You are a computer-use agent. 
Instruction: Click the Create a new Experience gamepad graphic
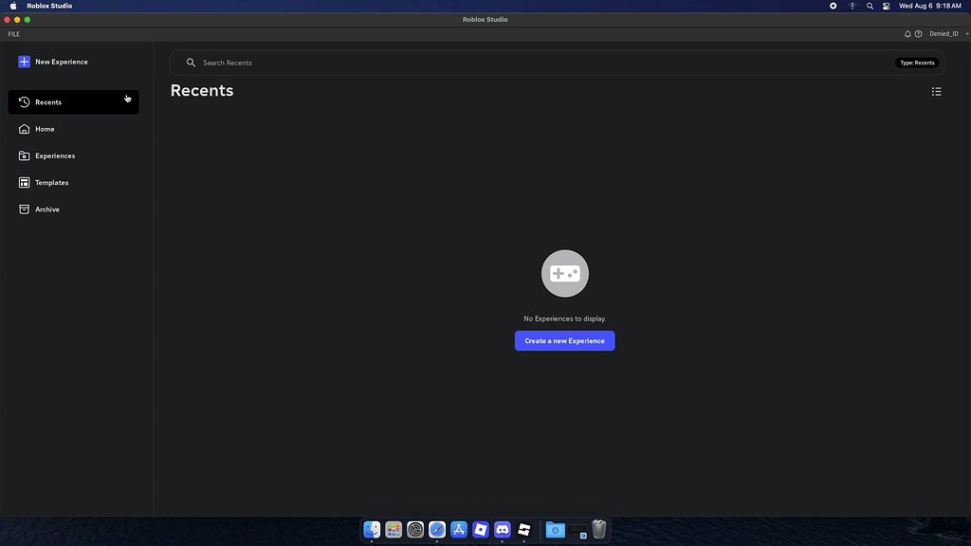tap(564, 273)
